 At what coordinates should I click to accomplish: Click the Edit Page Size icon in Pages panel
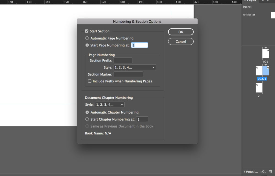(x=263, y=171)
